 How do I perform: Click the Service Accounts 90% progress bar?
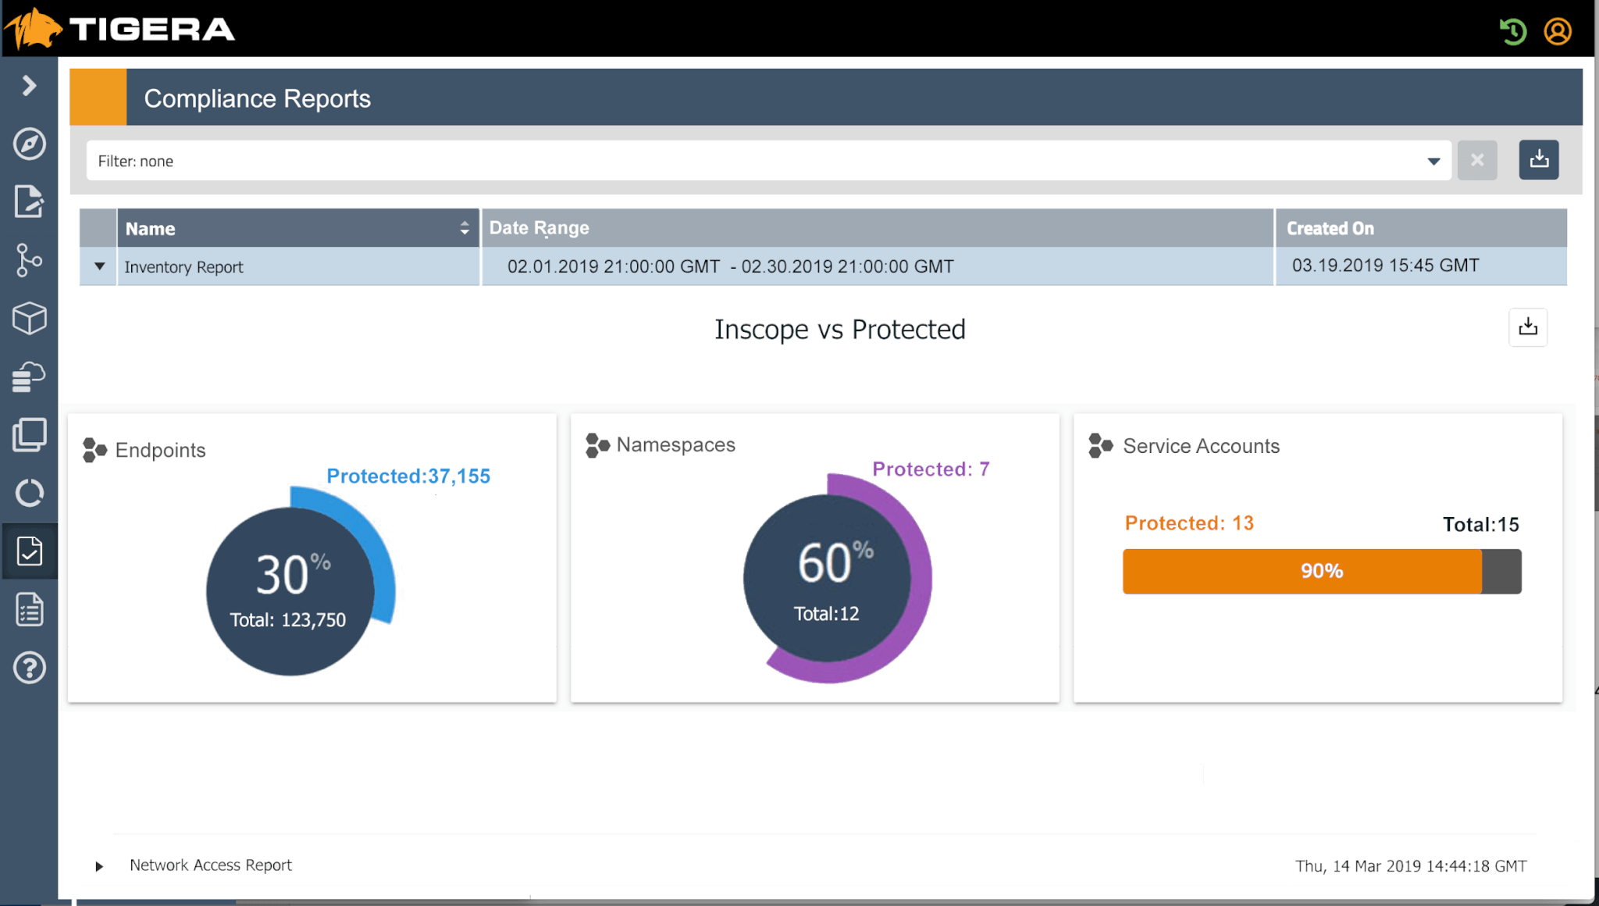click(1322, 571)
